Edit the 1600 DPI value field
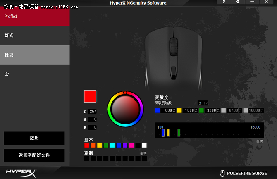This screenshot has height=179, width=277. (189, 110)
